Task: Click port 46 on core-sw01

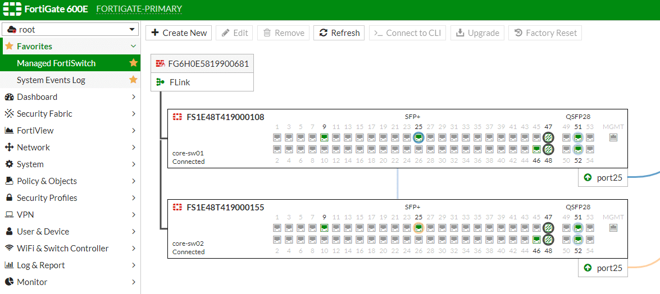Action: [x=536, y=149]
